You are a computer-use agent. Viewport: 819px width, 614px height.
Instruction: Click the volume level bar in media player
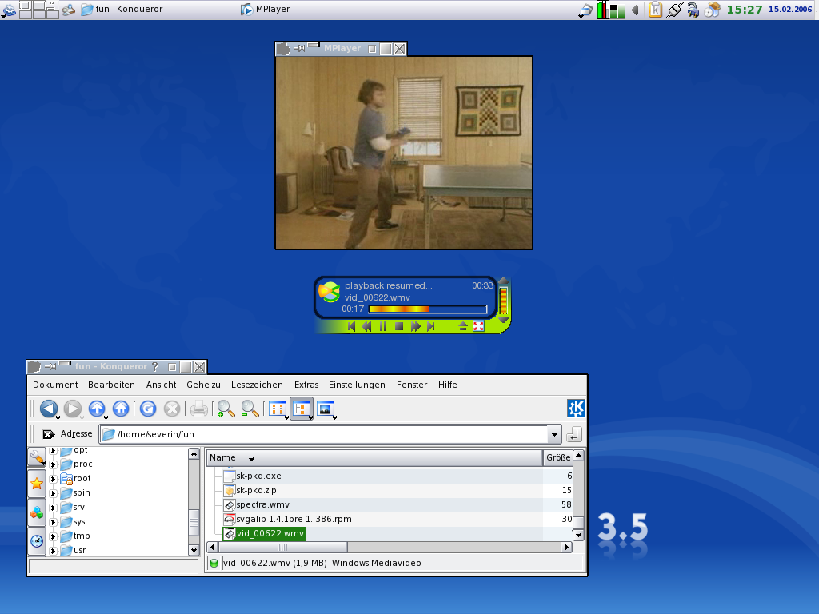click(x=504, y=301)
